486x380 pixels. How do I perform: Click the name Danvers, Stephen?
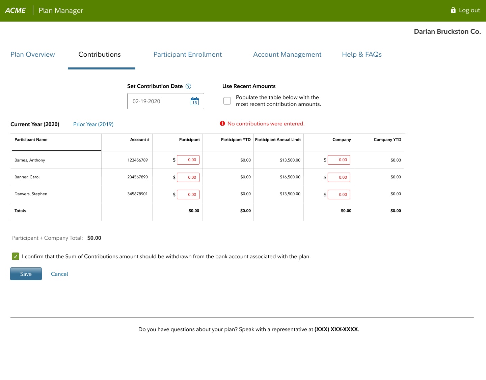[x=31, y=194]
